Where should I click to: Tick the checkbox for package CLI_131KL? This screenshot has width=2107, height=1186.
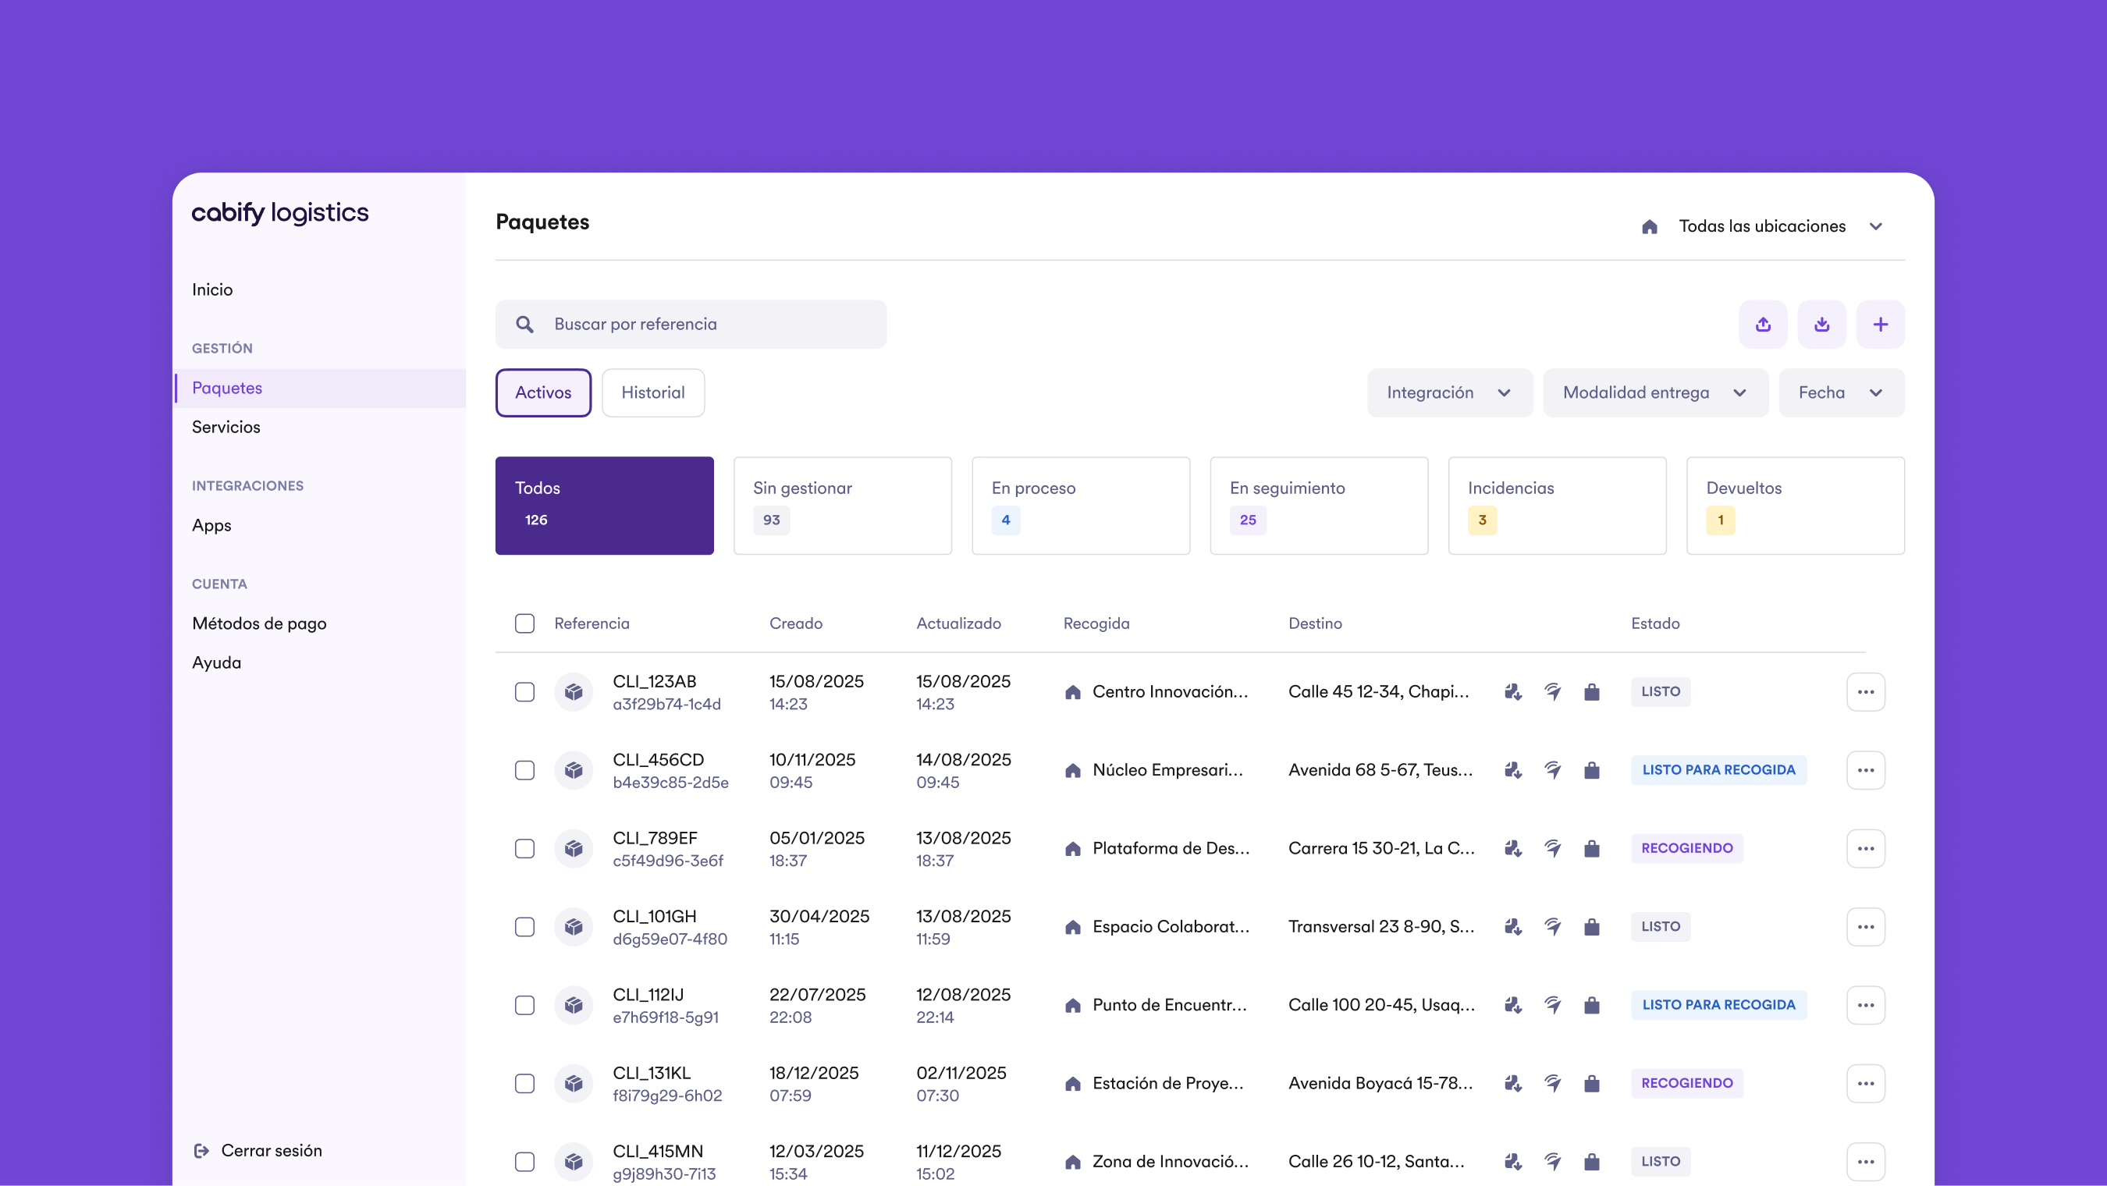(524, 1084)
